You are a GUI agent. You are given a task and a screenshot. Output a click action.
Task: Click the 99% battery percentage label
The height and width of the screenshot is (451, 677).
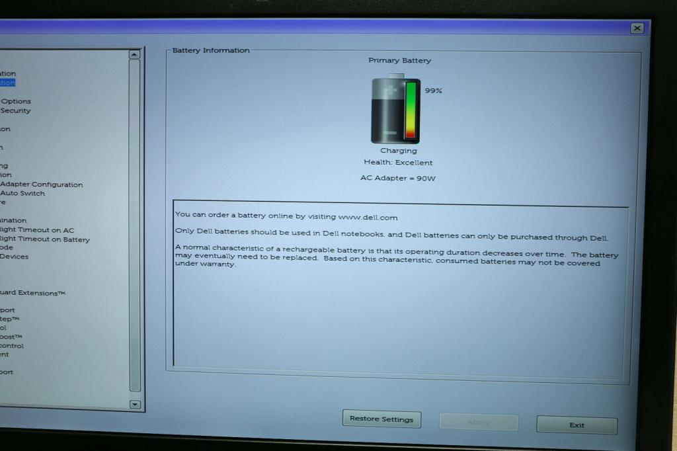coord(433,91)
